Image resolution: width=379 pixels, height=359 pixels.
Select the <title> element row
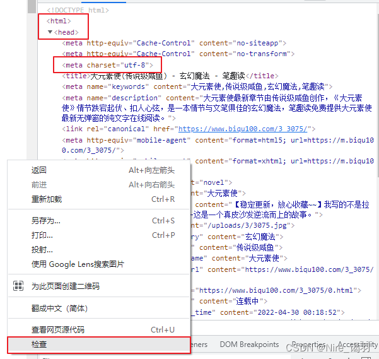tap(170, 76)
